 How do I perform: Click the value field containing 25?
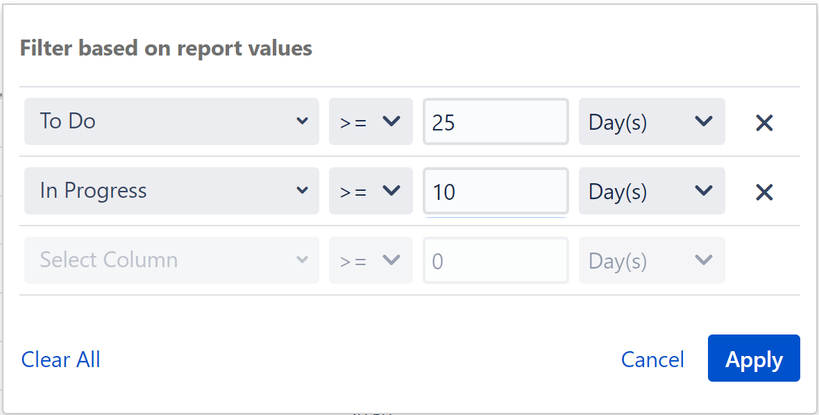(x=496, y=121)
